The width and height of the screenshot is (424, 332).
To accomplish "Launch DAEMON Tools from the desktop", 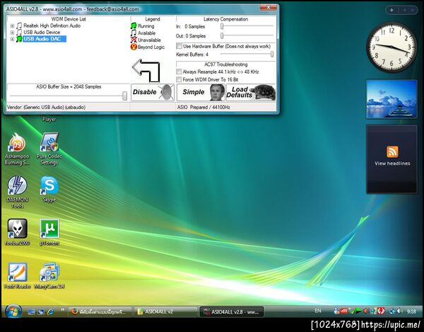I will (17, 193).
